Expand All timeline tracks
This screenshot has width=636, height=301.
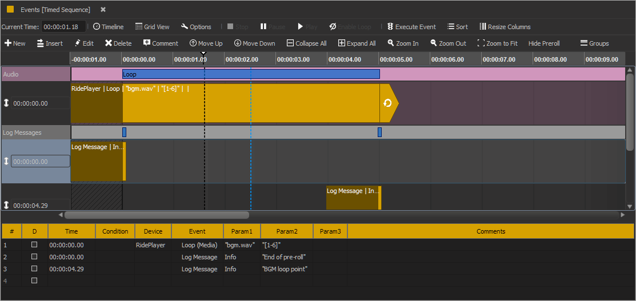(x=357, y=43)
